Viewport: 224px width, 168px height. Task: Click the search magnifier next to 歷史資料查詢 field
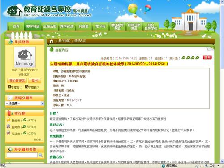point(40,155)
